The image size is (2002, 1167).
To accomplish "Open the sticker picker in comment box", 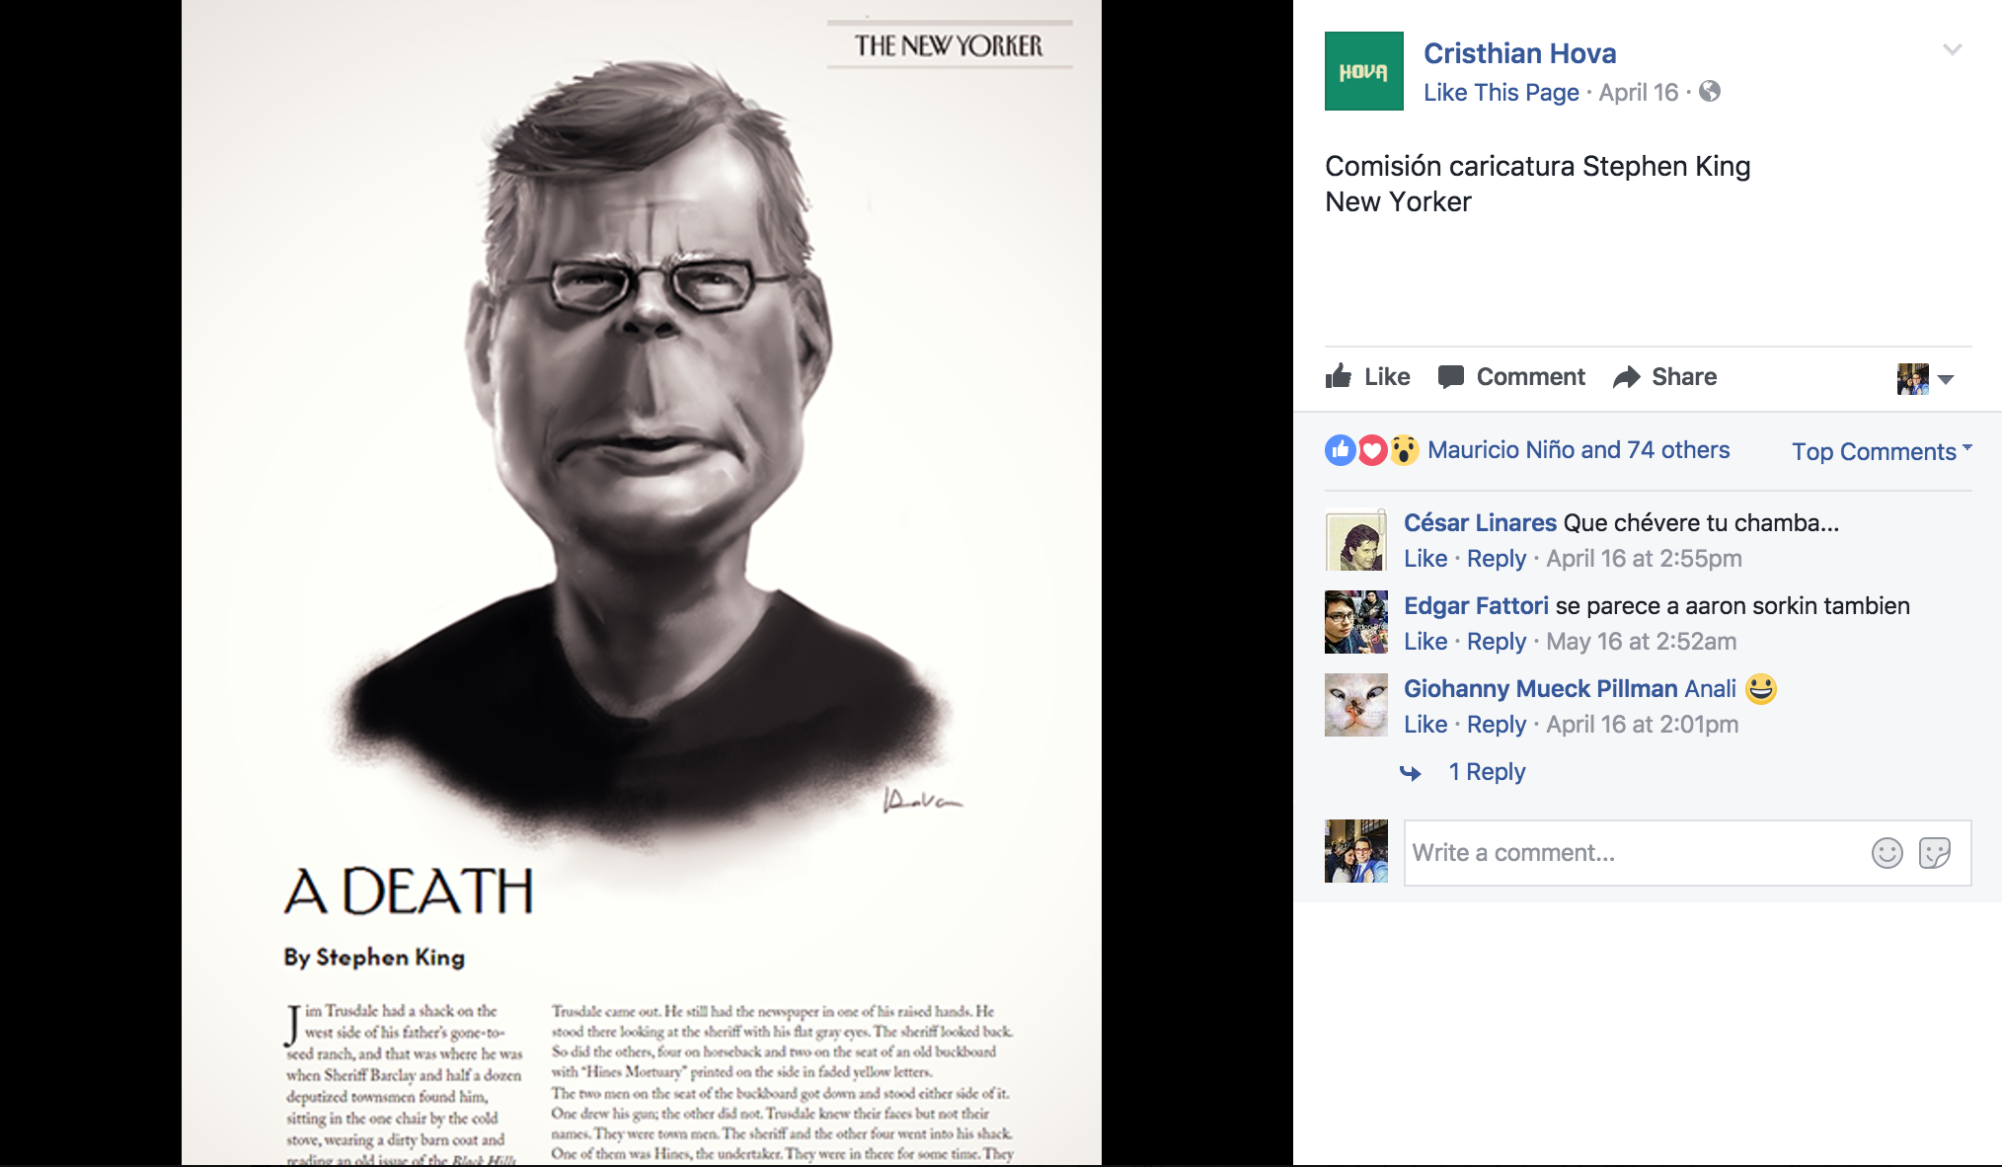I will (x=1934, y=853).
